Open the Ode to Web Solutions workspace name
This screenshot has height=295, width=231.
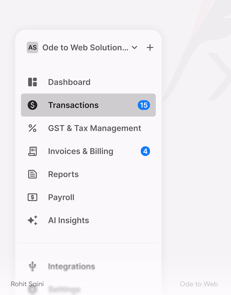[85, 48]
